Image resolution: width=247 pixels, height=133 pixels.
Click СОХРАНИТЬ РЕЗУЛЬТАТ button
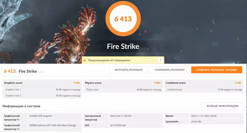(169, 70)
